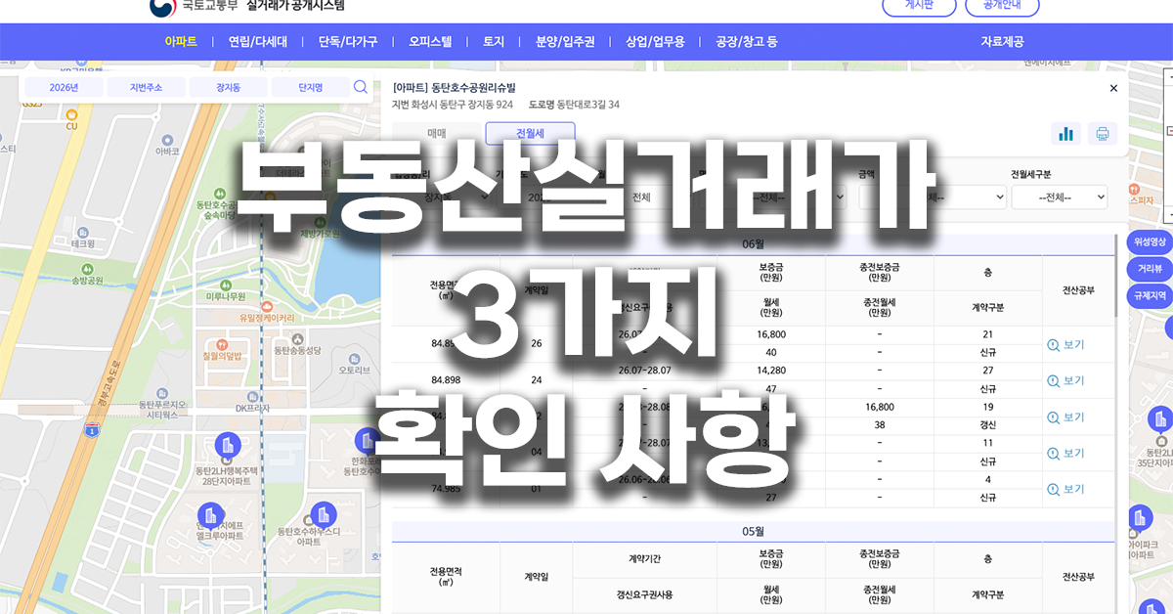Click the 갱신 contract type cell
This screenshot has height=614, width=1173.
pyautogui.click(x=987, y=425)
